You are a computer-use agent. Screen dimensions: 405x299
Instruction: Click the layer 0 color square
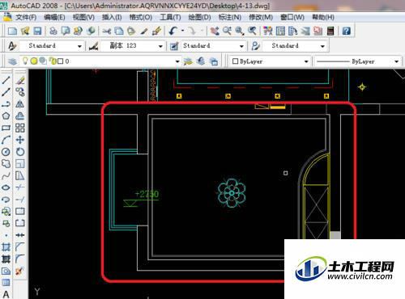(x=61, y=61)
